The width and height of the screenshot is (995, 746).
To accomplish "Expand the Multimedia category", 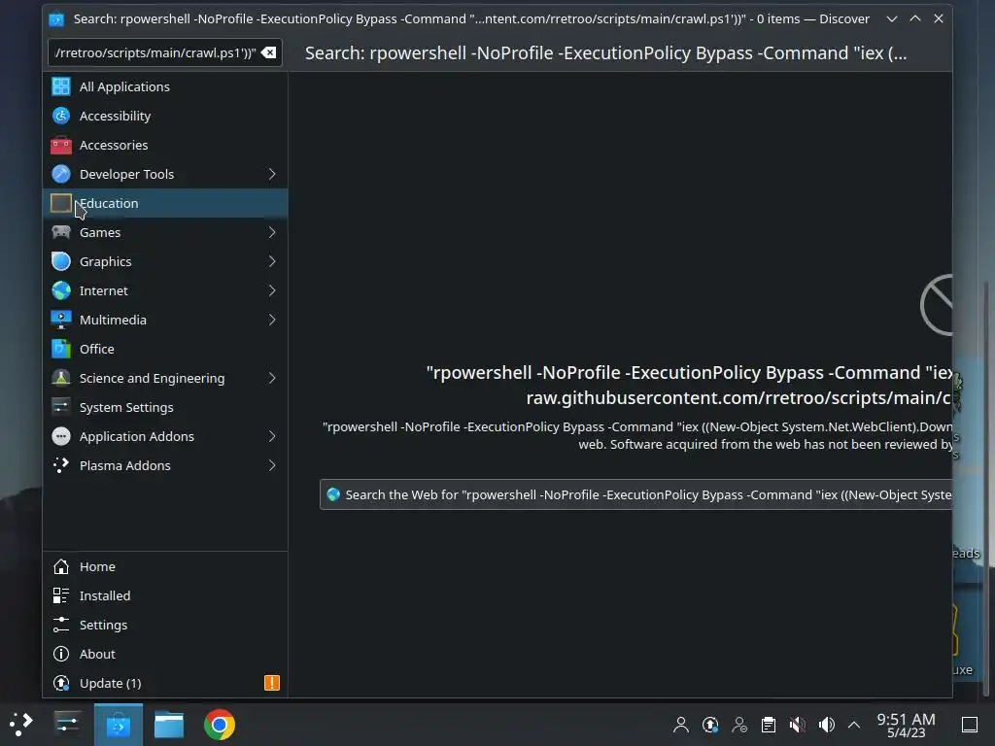I will point(272,320).
